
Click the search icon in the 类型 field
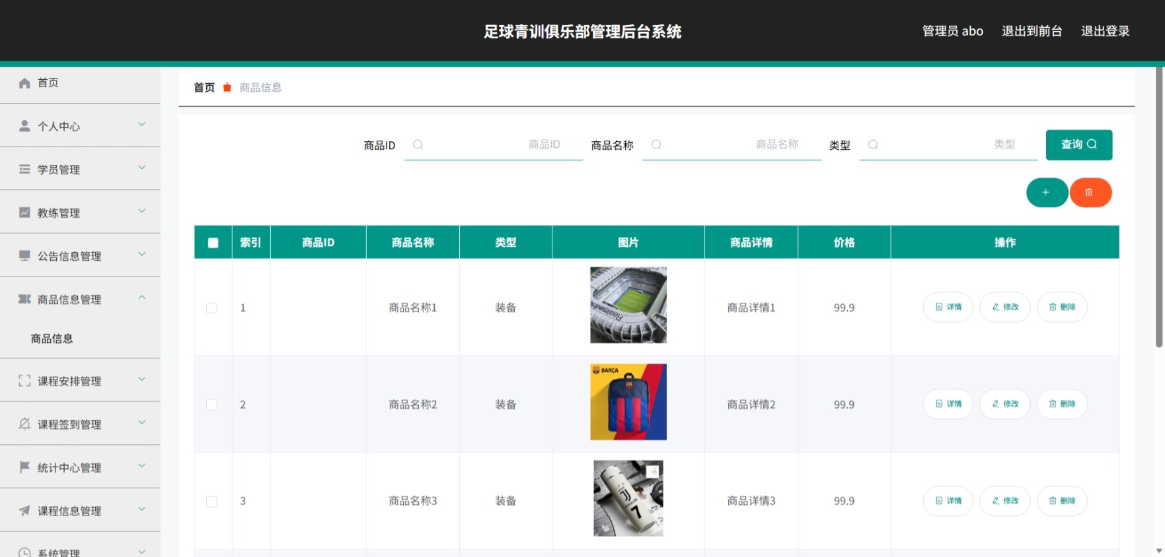click(x=873, y=145)
